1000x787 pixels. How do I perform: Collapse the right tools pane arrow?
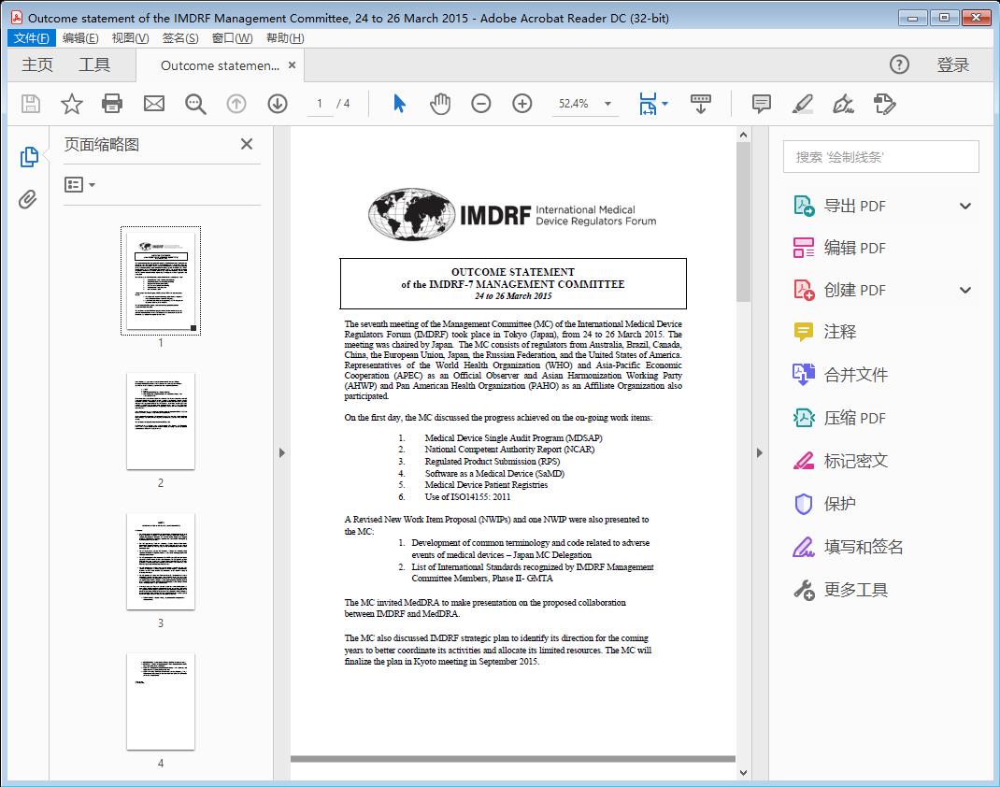click(759, 453)
